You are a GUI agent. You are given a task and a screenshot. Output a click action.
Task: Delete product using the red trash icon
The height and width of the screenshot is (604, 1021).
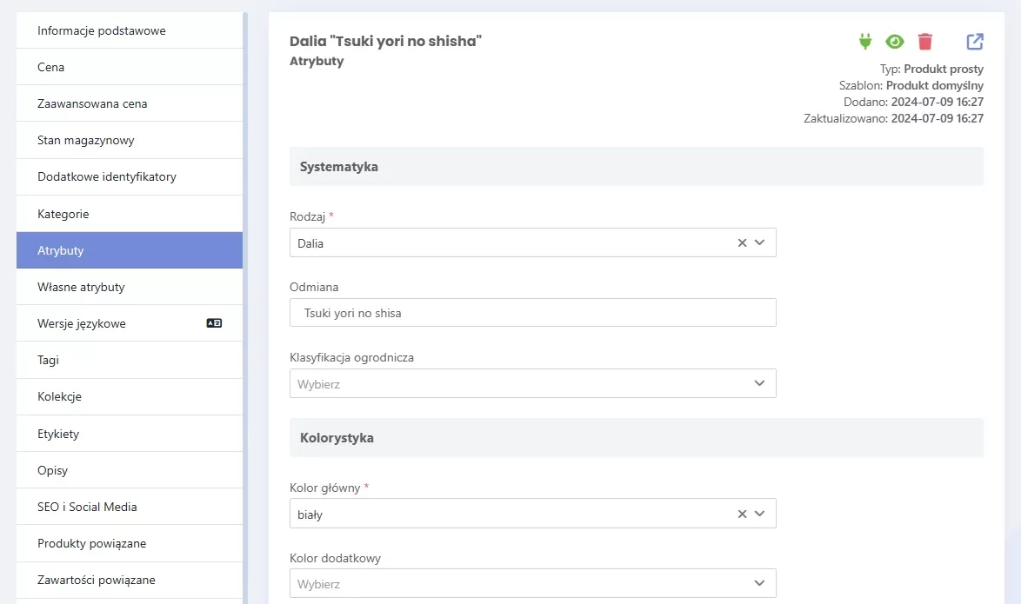(924, 42)
